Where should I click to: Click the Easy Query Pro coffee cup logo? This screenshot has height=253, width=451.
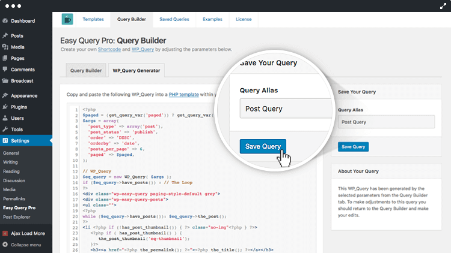click(67, 19)
